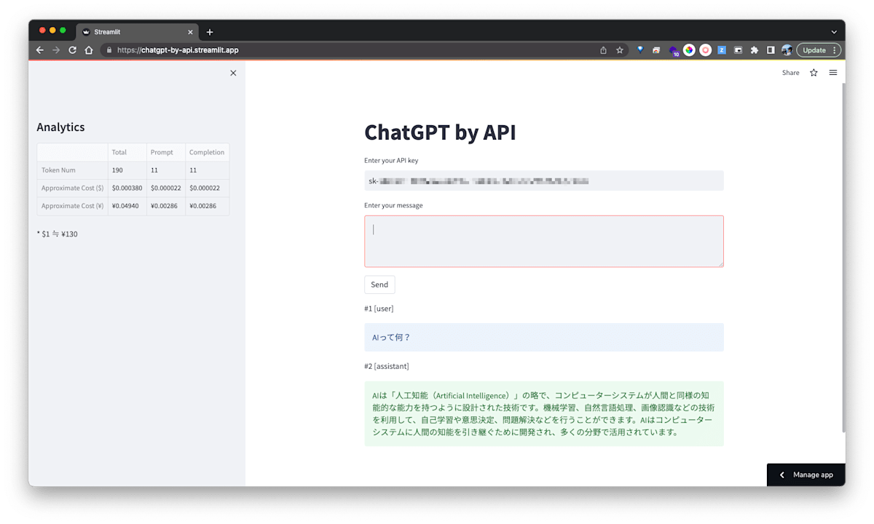The width and height of the screenshot is (874, 524).
Task: Close the Analytics sidebar with the X icon
Action: pyautogui.click(x=233, y=73)
